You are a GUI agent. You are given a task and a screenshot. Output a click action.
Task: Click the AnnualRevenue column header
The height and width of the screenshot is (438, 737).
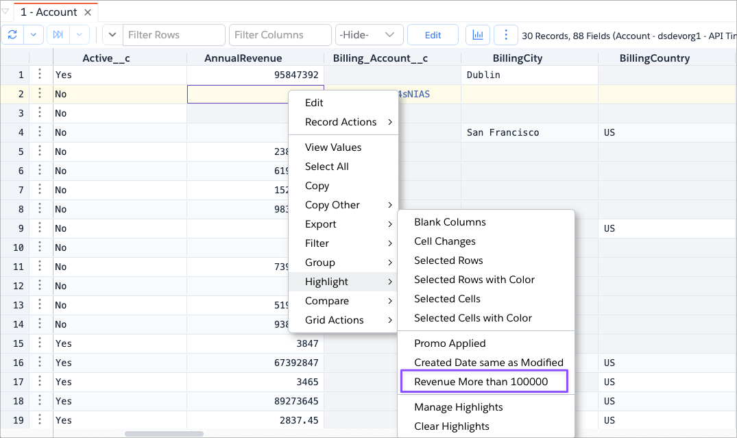click(243, 58)
